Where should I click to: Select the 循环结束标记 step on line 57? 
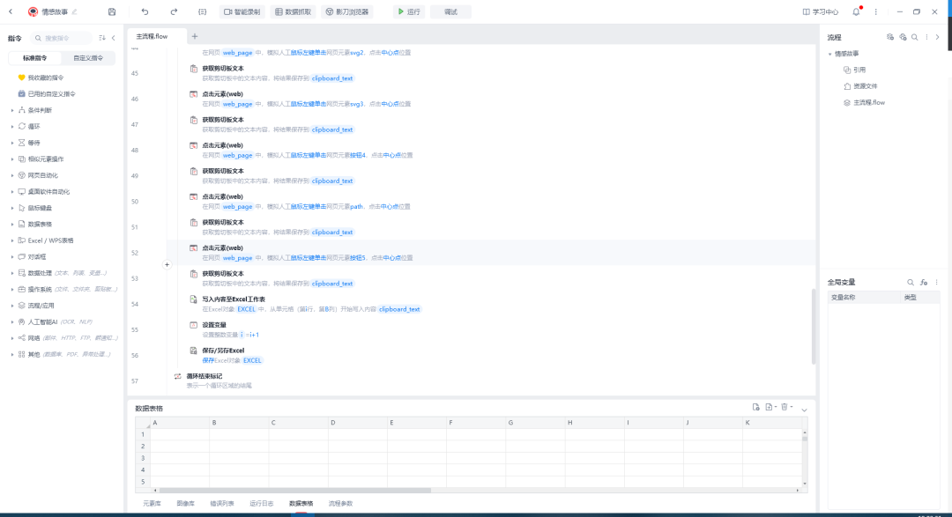tap(491, 380)
